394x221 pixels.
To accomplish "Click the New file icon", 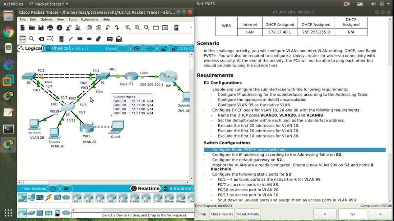I will coord(22,28).
